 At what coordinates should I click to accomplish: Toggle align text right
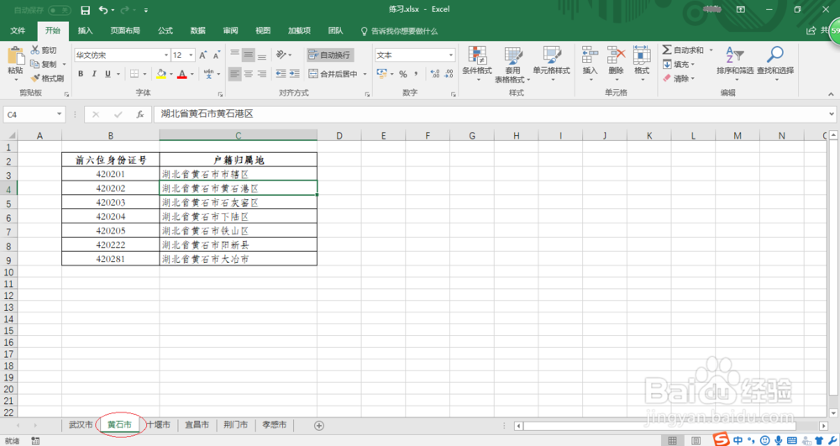point(262,74)
